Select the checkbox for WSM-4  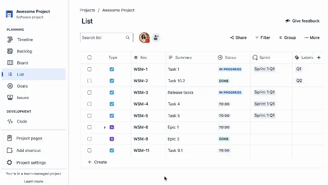[89, 104]
